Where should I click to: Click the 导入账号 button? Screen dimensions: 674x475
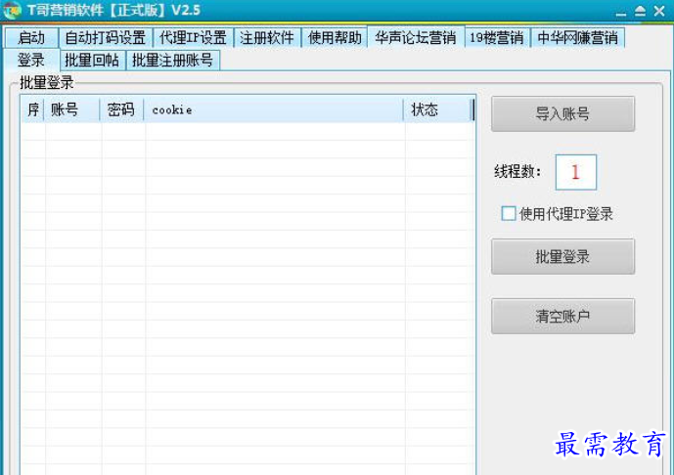[x=562, y=113]
